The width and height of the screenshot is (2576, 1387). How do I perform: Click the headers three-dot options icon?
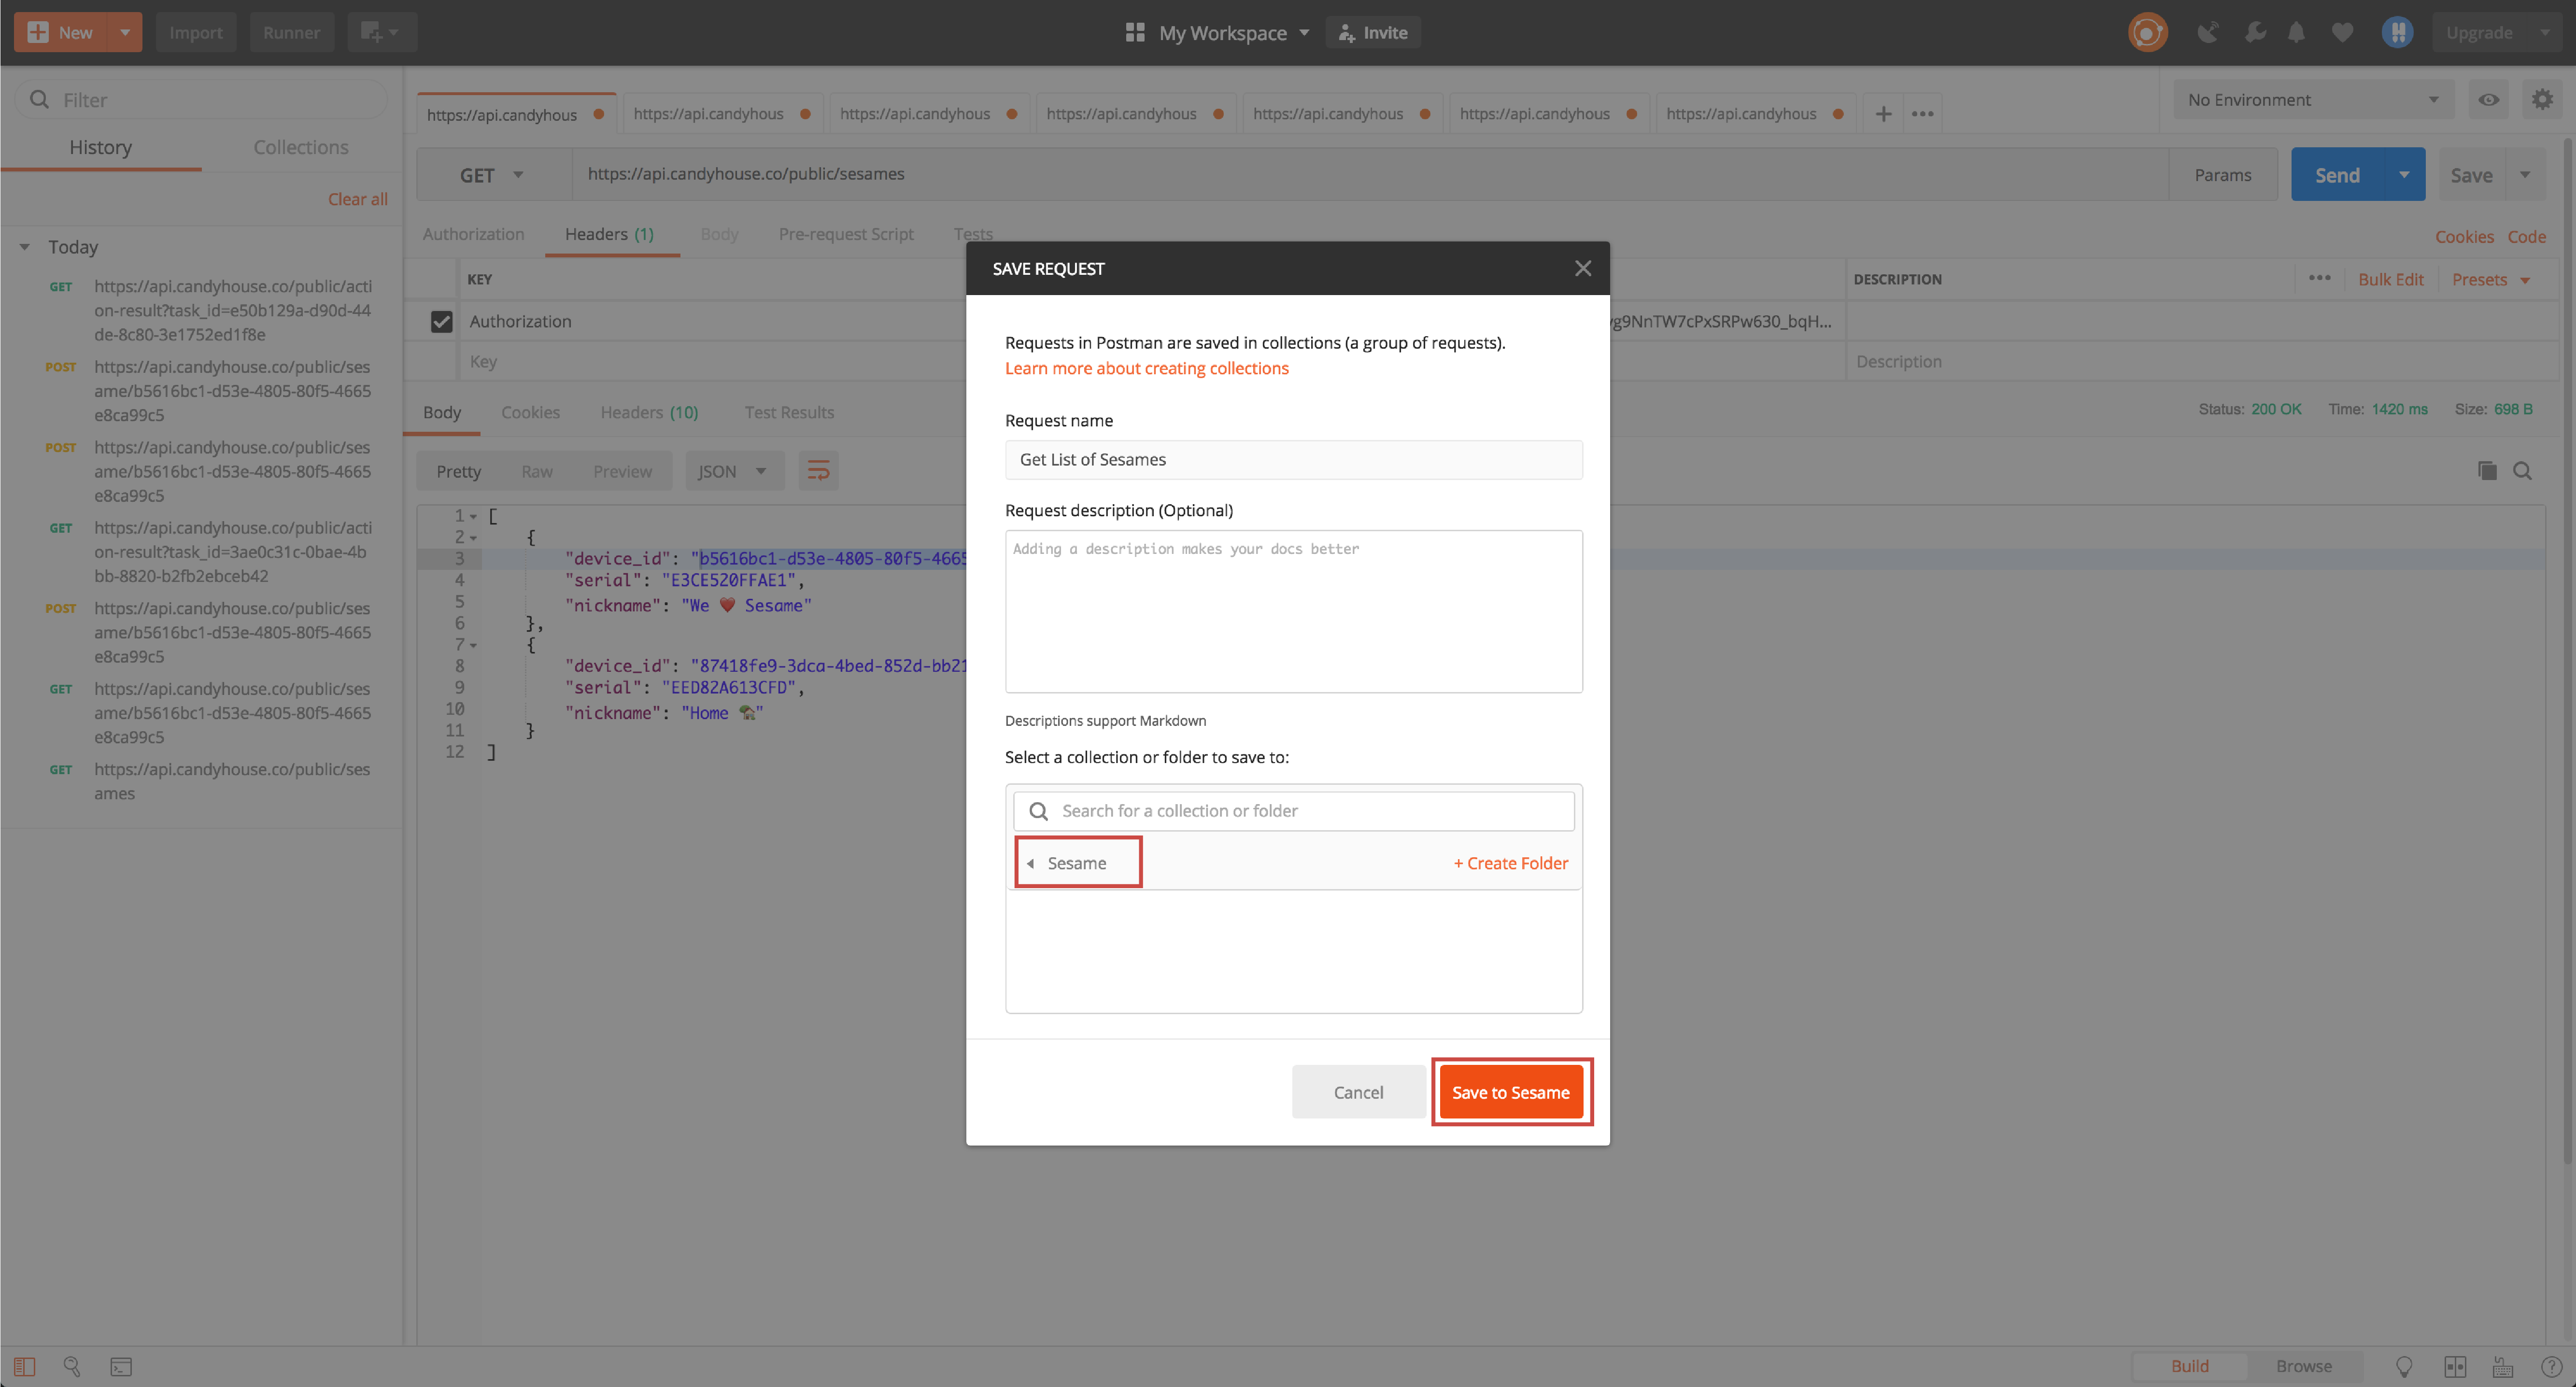2320,278
